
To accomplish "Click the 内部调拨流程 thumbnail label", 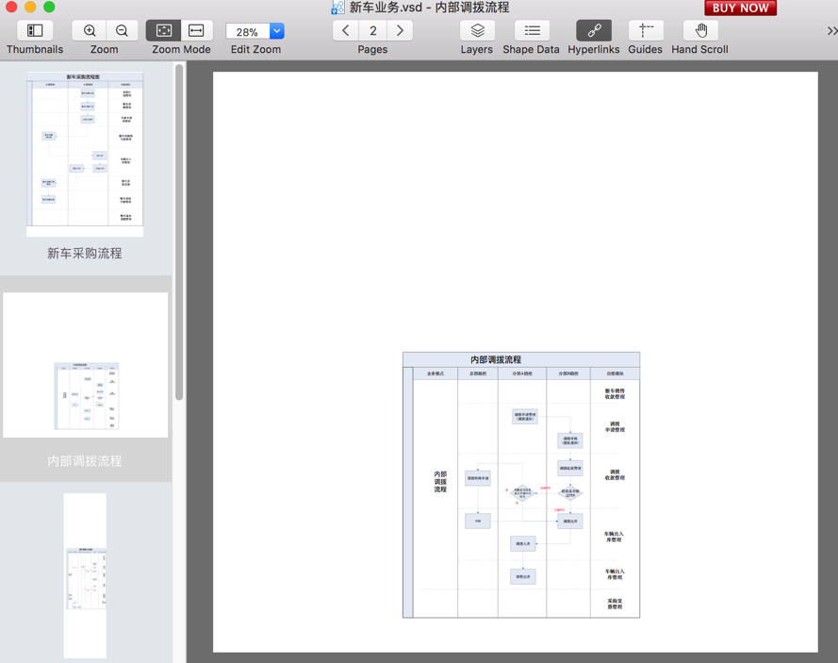I will coord(85,461).
